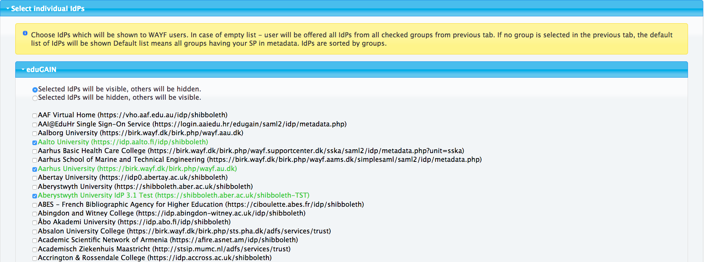Viewport: 704px width, 262px height.
Task: Uncheck the Aalto University checkbox
Action: click(35, 143)
